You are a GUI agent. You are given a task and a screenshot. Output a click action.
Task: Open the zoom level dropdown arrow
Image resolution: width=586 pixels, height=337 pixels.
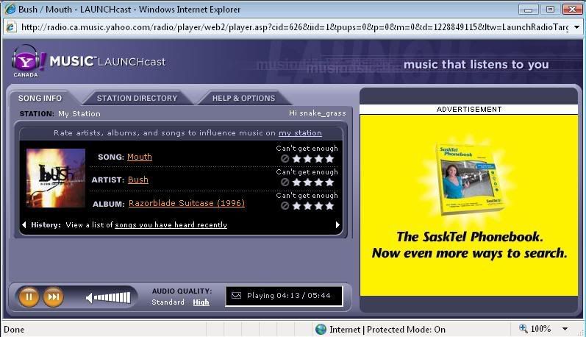click(565, 329)
